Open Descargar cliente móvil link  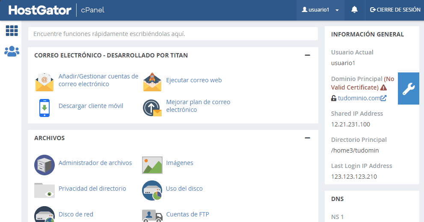(x=91, y=106)
